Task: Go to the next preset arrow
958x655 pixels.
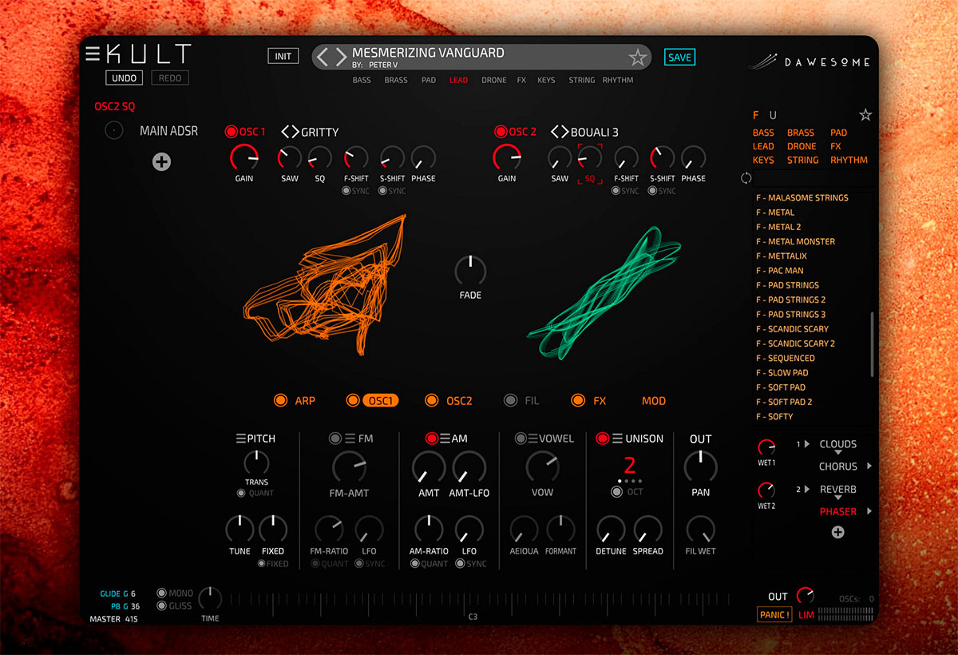Action: pos(341,57)
